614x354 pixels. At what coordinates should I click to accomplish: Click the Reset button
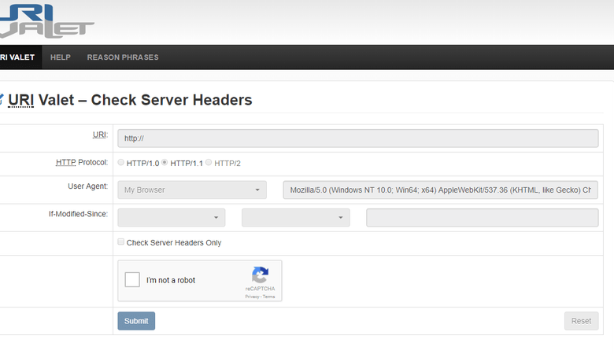point(581,321)
